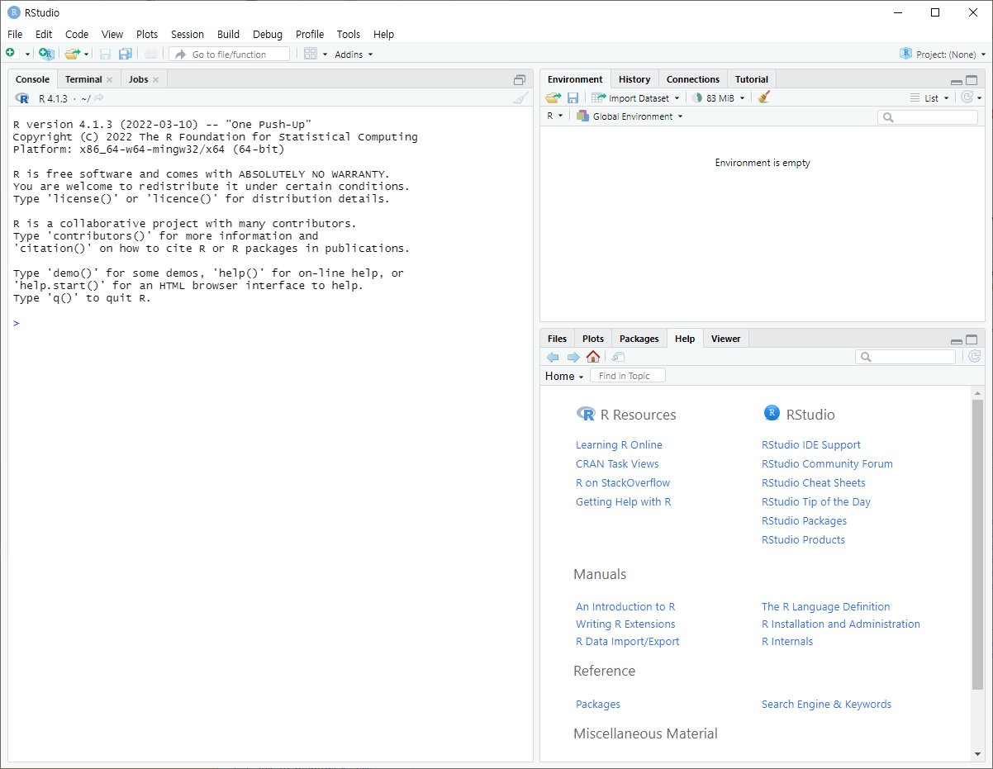Go back in Help viewer
The width and height of the screenshot is (993, 769).
click(553, 357)
